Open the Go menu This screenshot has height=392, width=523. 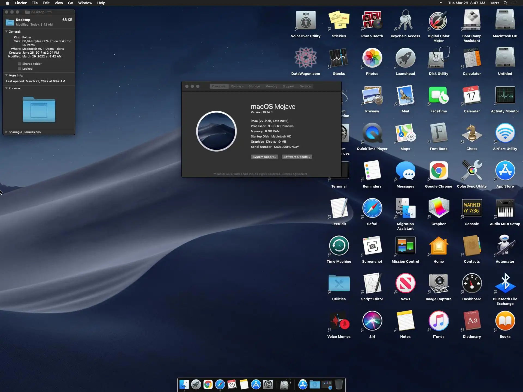71,3
